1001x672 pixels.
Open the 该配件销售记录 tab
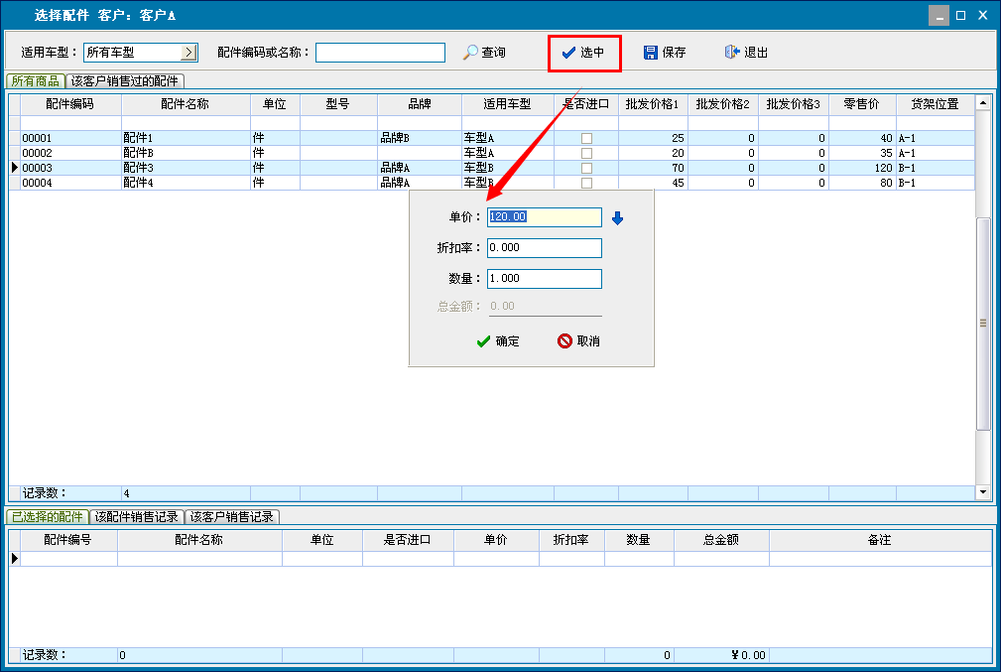click(136, 517)
